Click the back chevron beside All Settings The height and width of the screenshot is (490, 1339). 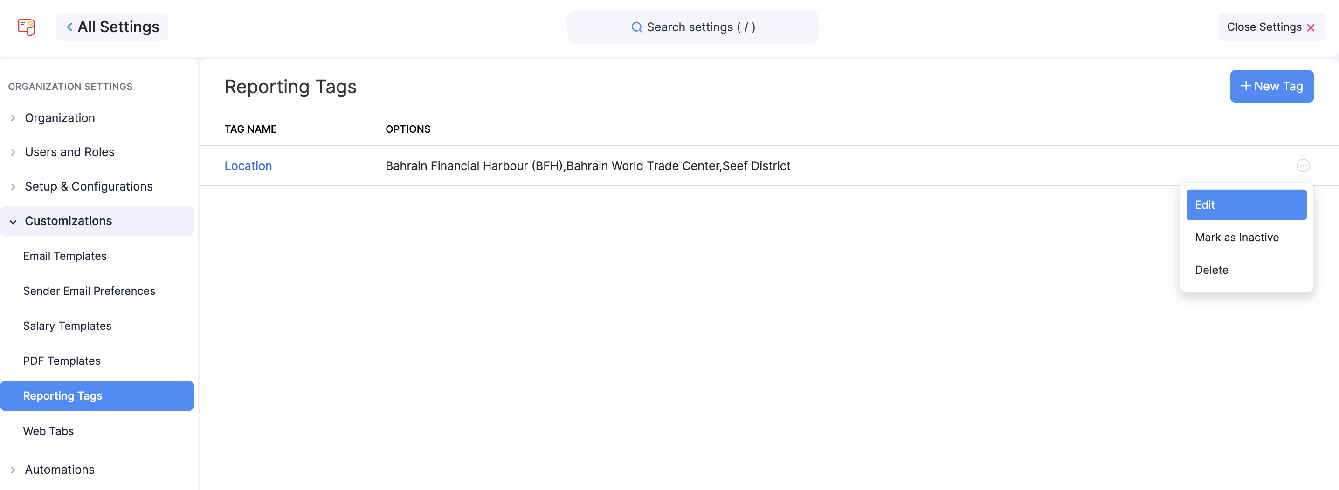click(69, 27)
